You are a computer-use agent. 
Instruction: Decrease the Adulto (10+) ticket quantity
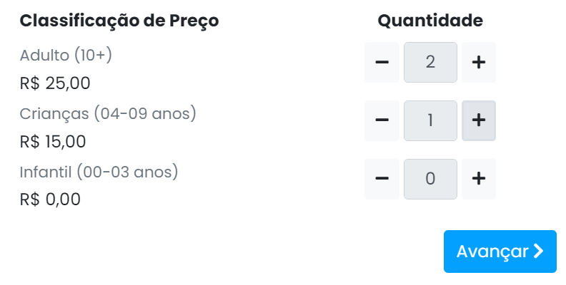[x=382, y=62]
